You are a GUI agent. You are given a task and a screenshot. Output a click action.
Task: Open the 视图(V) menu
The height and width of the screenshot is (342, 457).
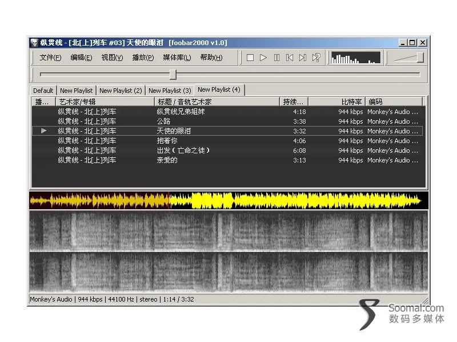(112, 58)
